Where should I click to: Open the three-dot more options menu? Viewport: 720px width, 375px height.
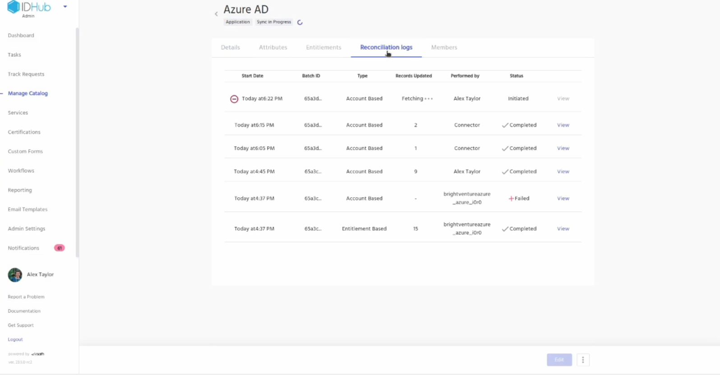point(583,360)
